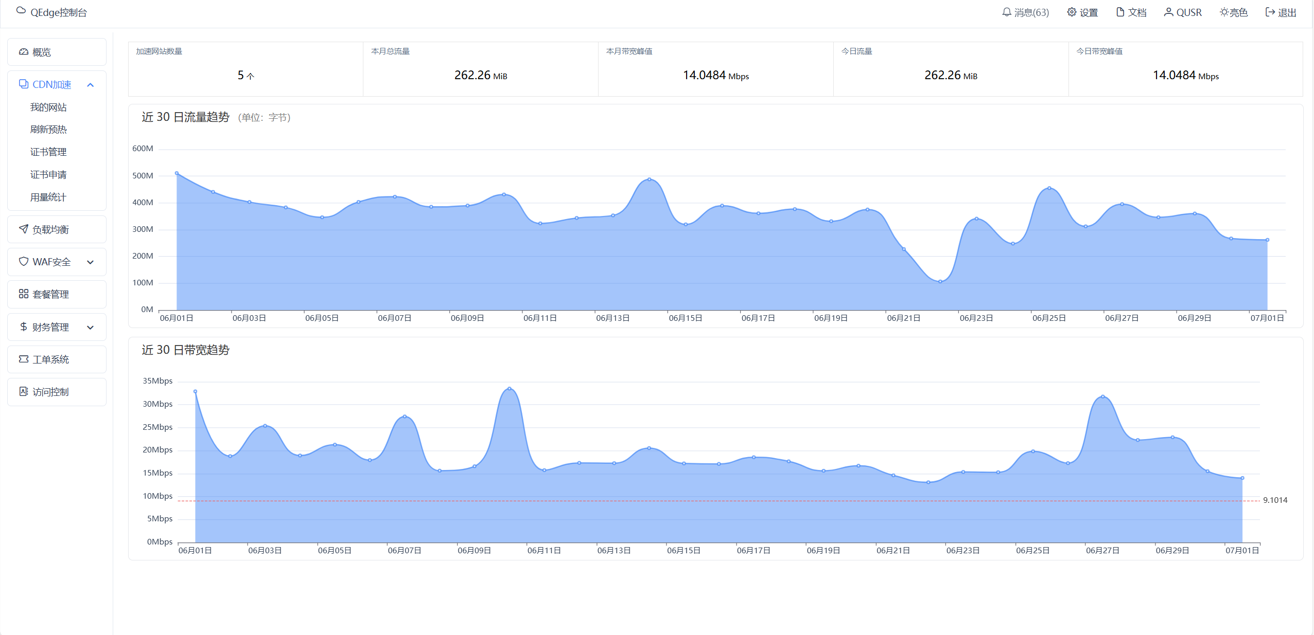Expand the 财务管理 dropdown arrow
Viewport: 1314px width, 635px height.
(91, 328)
